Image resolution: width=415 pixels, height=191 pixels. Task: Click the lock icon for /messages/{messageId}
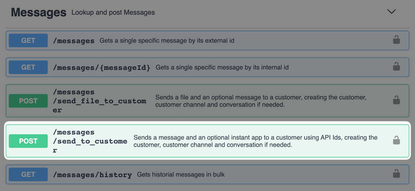[x=396, y=67]
